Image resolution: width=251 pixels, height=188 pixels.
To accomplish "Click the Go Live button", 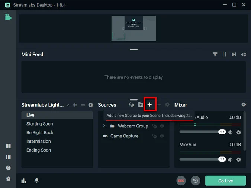I will (x=225, y=181).
